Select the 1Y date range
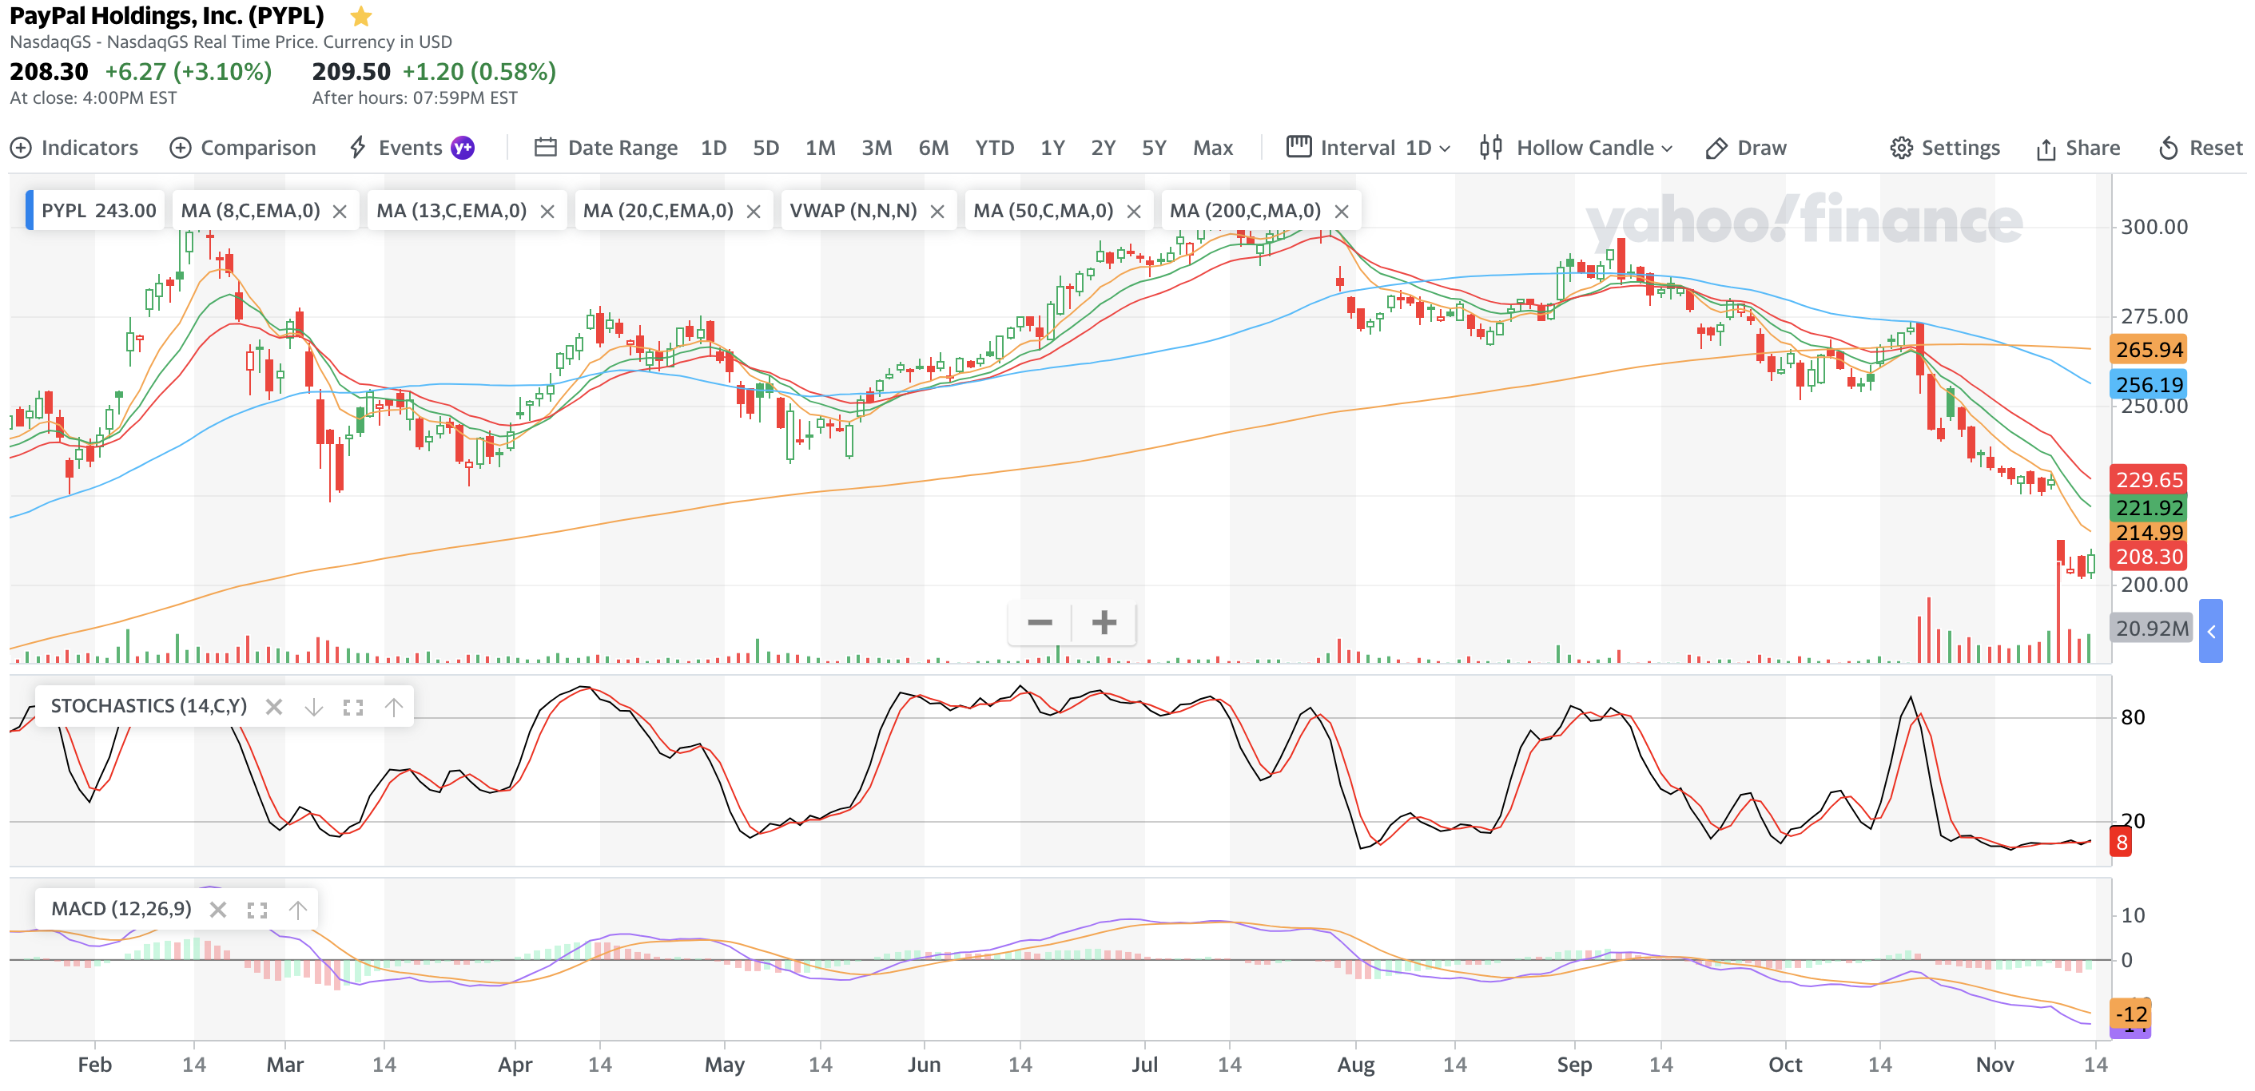The image size is (2255, 1091). (1052, 148)
